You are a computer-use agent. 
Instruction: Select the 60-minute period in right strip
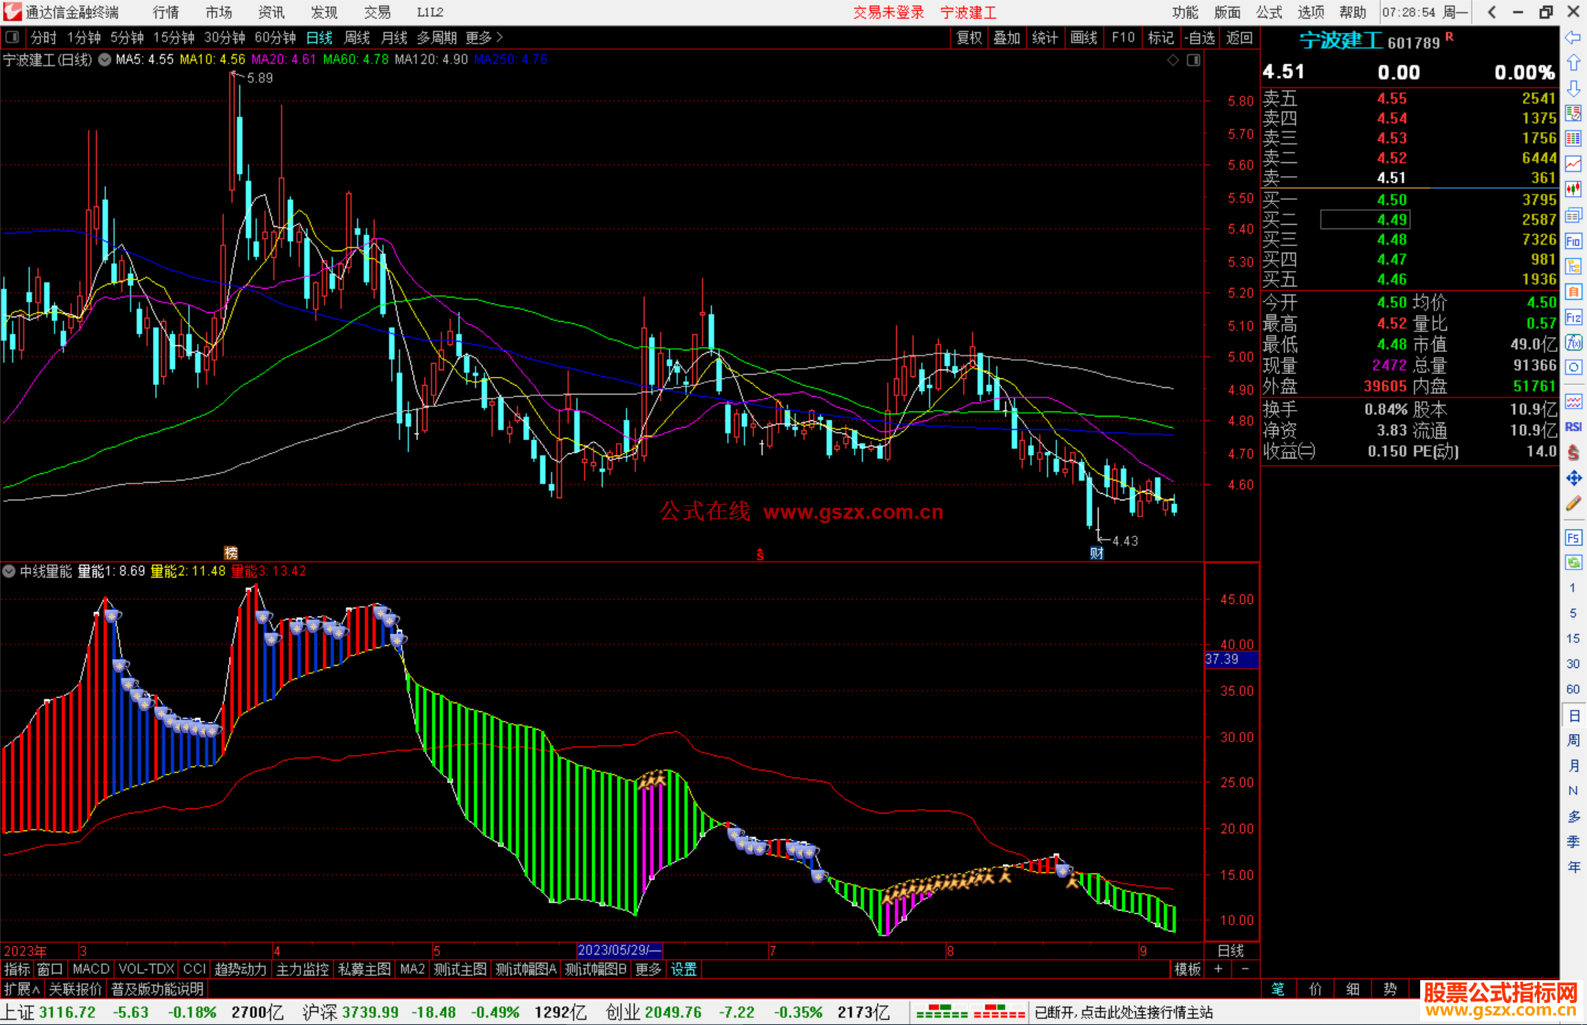pos(1572,689)
